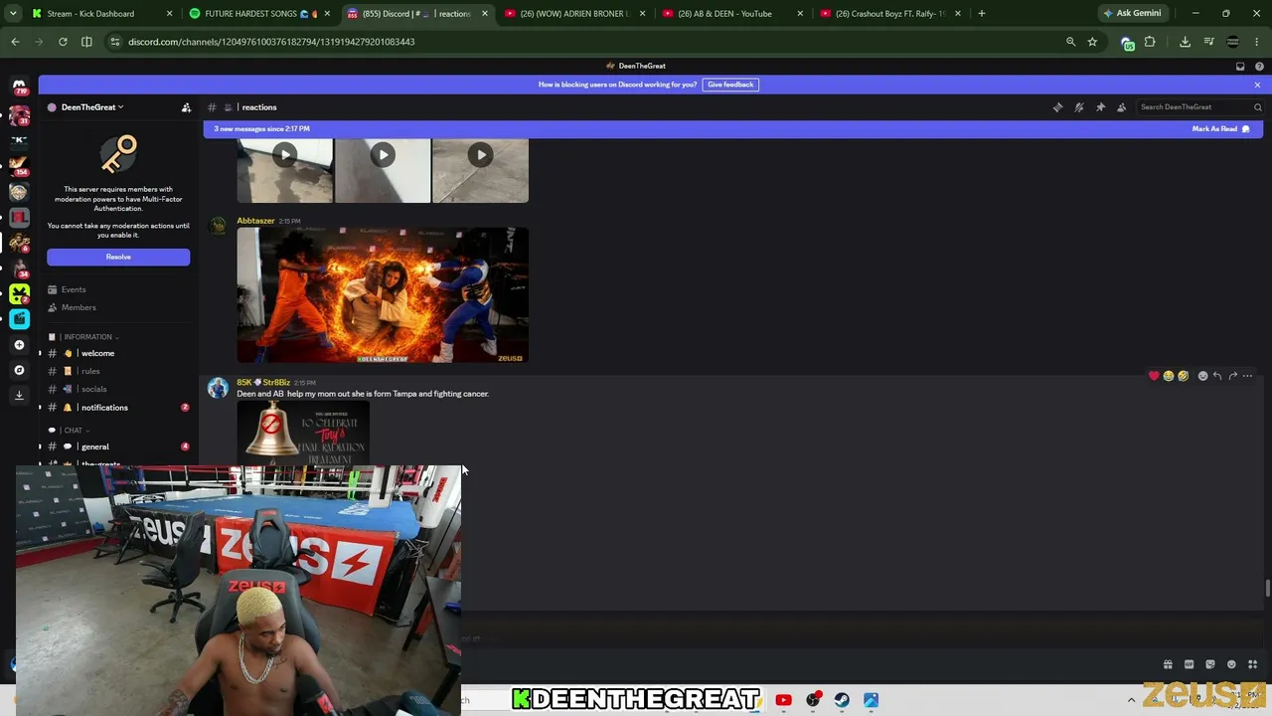Open the rules channel
This screenshot has height=716, width=1272.
[x=117, y=371]
